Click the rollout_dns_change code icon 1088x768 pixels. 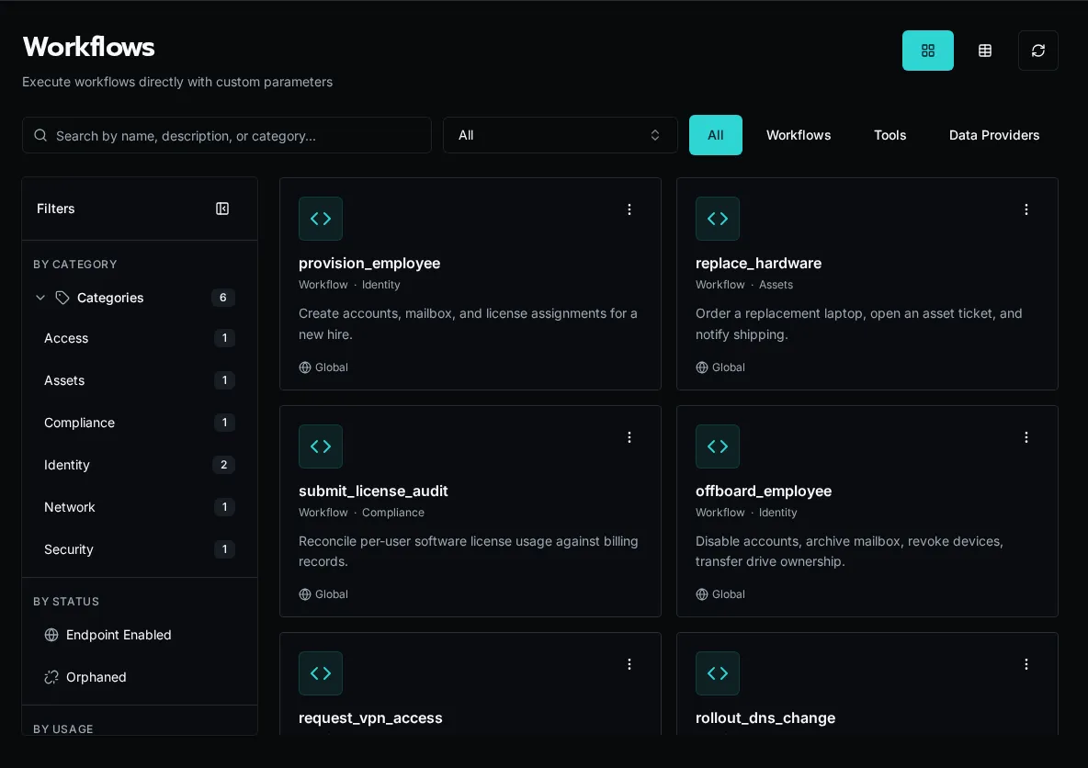(x=718, y=673)
